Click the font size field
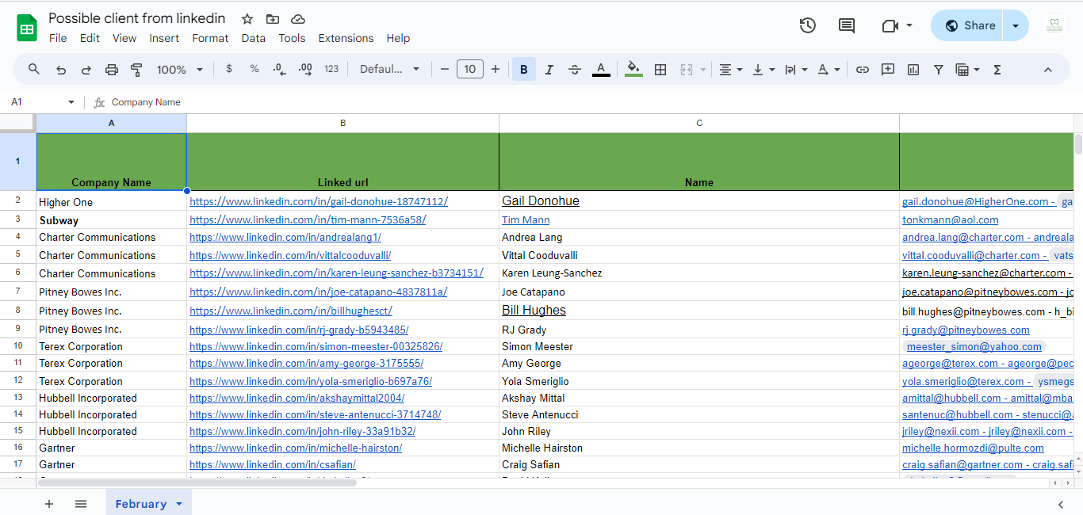1083x515 pixels. (470, 69)
